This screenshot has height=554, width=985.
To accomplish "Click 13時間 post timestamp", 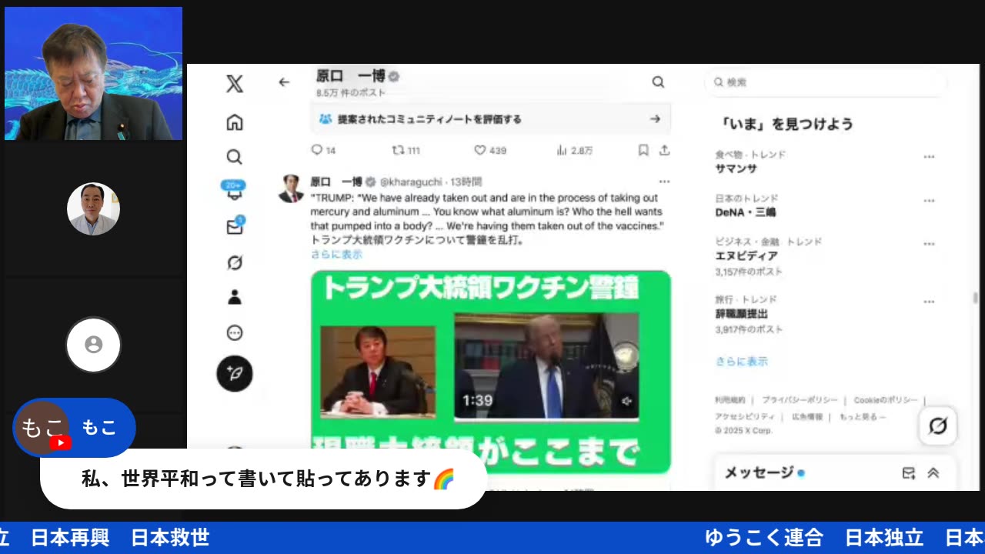I will tap(466, 182).
